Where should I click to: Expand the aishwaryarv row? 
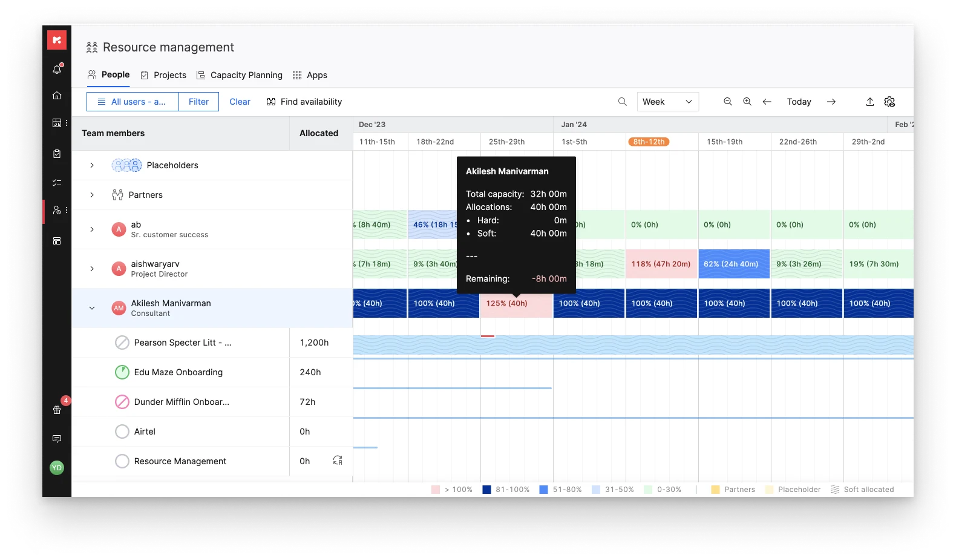[x=92, y=269]
